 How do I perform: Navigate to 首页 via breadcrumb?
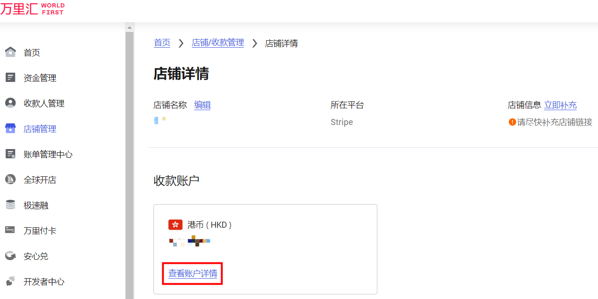[x=162, y=43]
